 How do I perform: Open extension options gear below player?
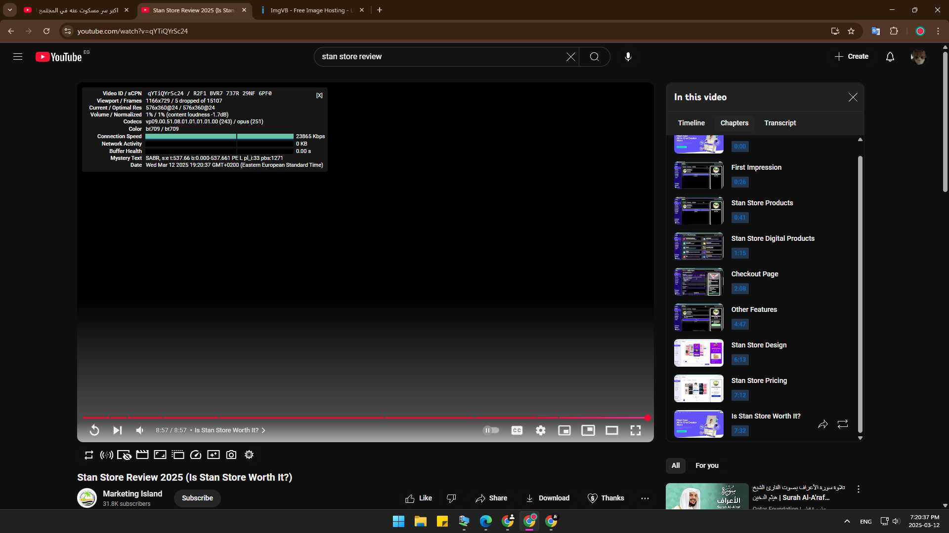coord(249,455)
